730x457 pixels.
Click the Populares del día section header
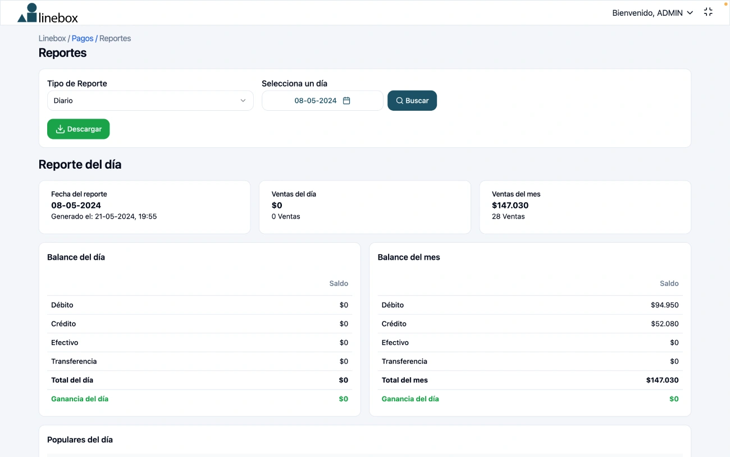(x=80, y=439)
